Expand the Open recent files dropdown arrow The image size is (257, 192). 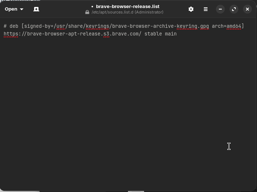point(22,9)
